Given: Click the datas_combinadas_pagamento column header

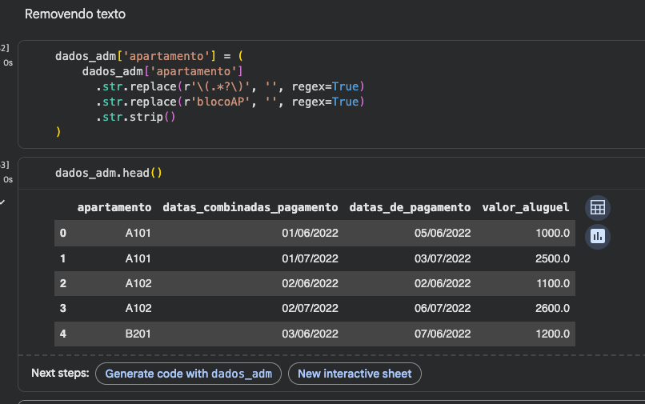Looking at the screenshot, I should click(250, 207).
